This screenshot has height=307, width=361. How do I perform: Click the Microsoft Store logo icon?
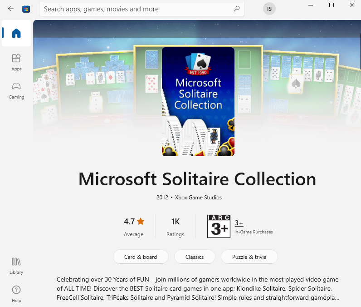(x=26, y=9)
